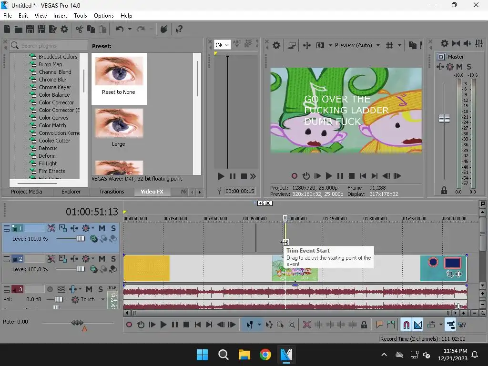
Task: Click event pan/crop icon on teal clip
Action: (x=449, y=274)
